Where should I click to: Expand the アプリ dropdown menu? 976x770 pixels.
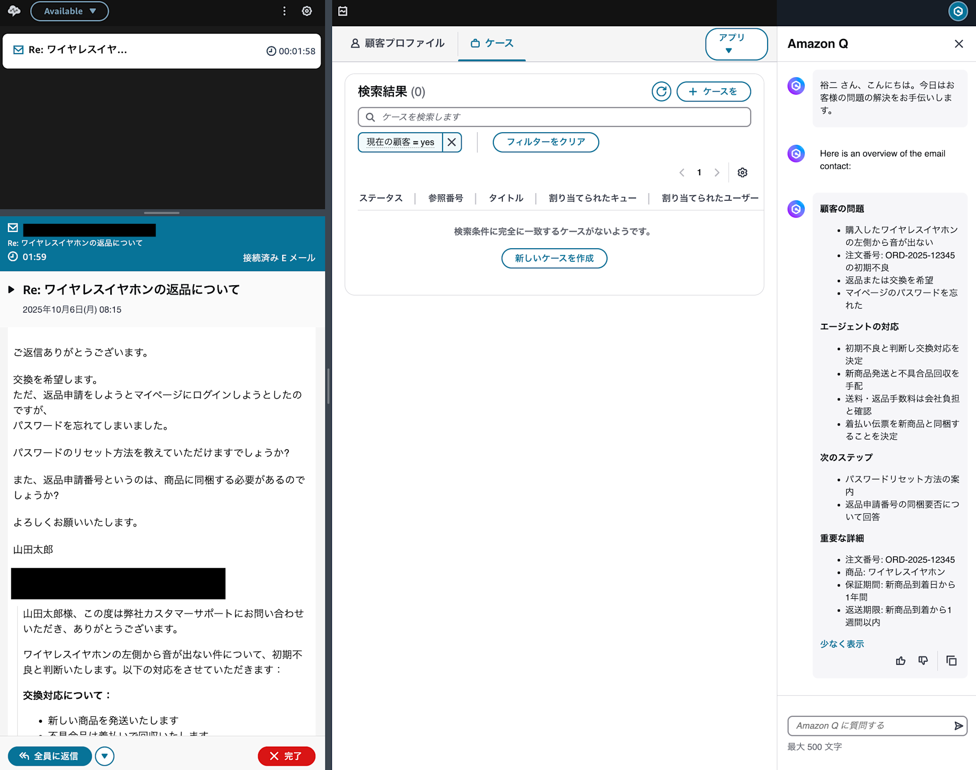point(735,44)
